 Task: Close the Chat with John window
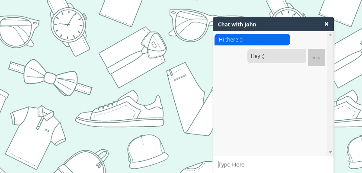pos(326,24)
